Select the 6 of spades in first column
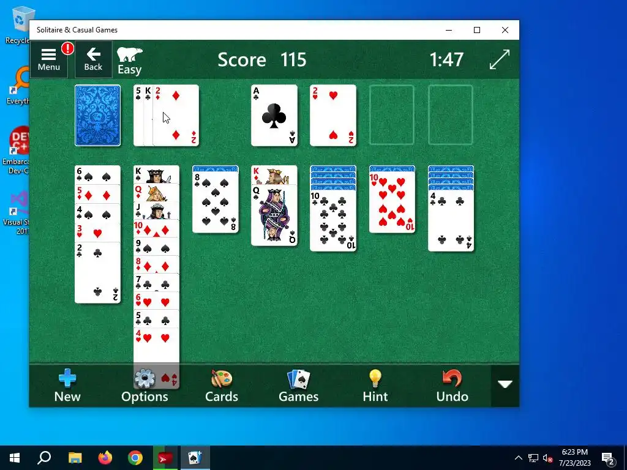The height and width of the screenshot is (470, 627). click(97, 175)
